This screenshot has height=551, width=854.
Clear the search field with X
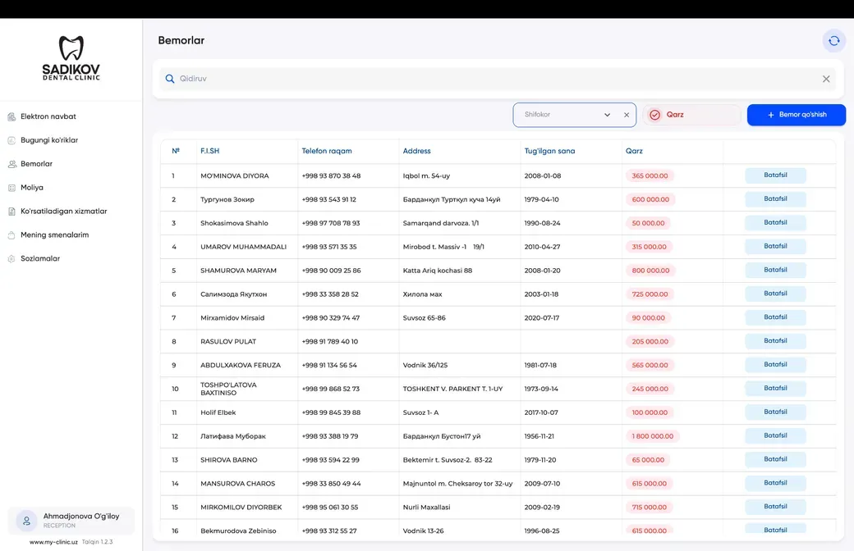[826, 79]
